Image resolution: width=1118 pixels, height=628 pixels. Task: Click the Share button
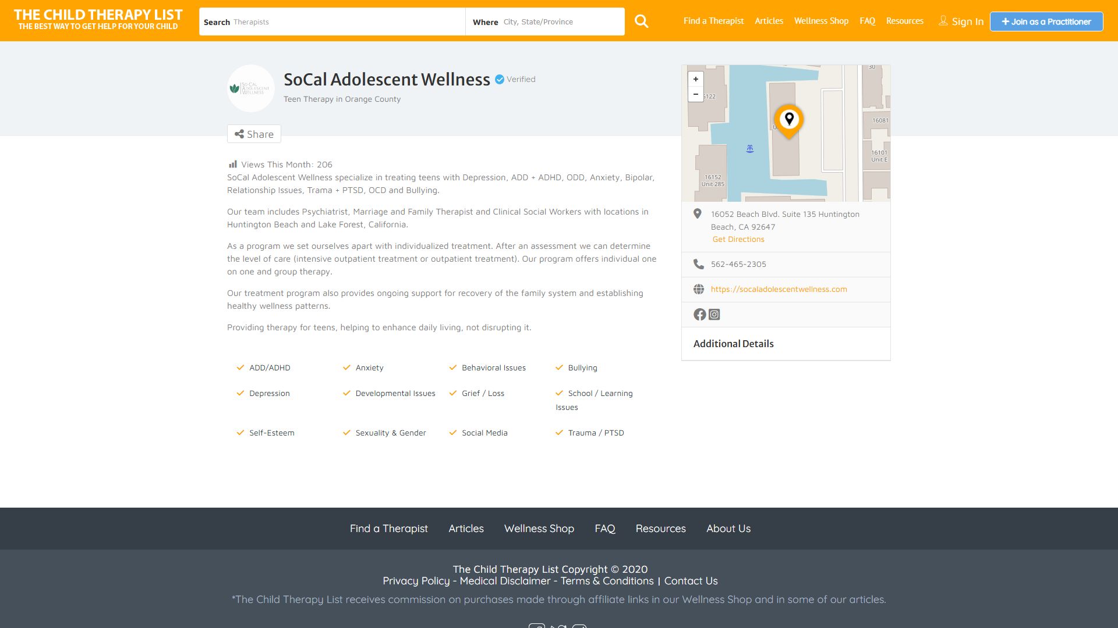tap(254, 134)
